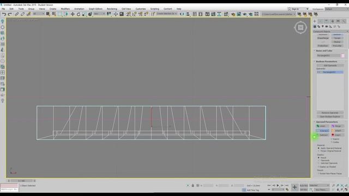Open the Modifiers menu

pos(65,9)
